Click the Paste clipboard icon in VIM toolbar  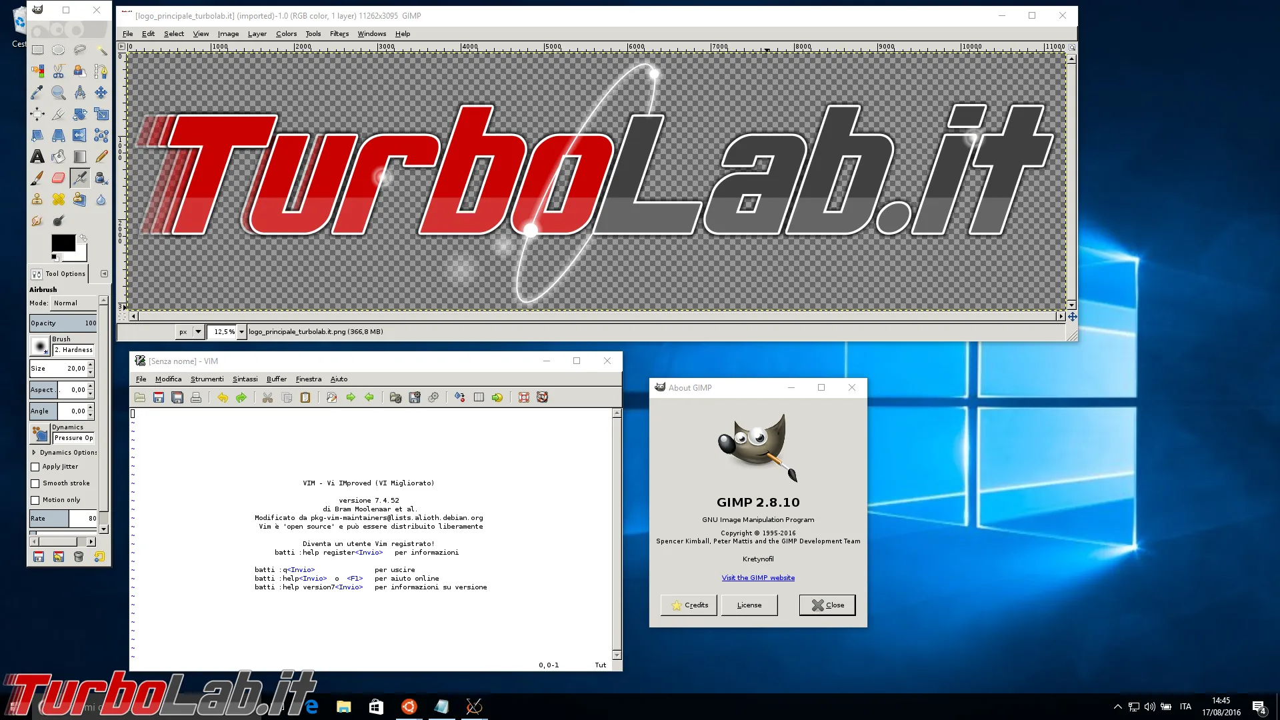click(x=305, y=397)
